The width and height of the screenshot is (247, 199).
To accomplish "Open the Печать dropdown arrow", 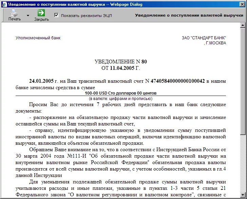I will click(28, 16).
